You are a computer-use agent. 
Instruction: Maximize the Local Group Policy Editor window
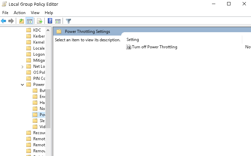[229, 4]
